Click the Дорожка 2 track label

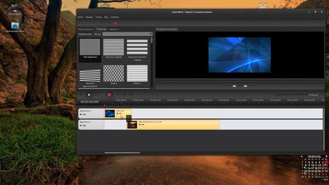click(85, 111)
